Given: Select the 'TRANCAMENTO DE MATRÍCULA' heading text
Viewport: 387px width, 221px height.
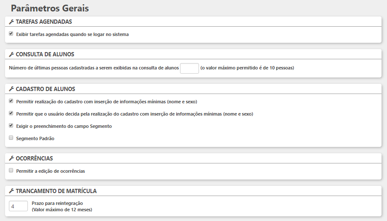Looking at the screenshot, I should [x=56, y=191].
